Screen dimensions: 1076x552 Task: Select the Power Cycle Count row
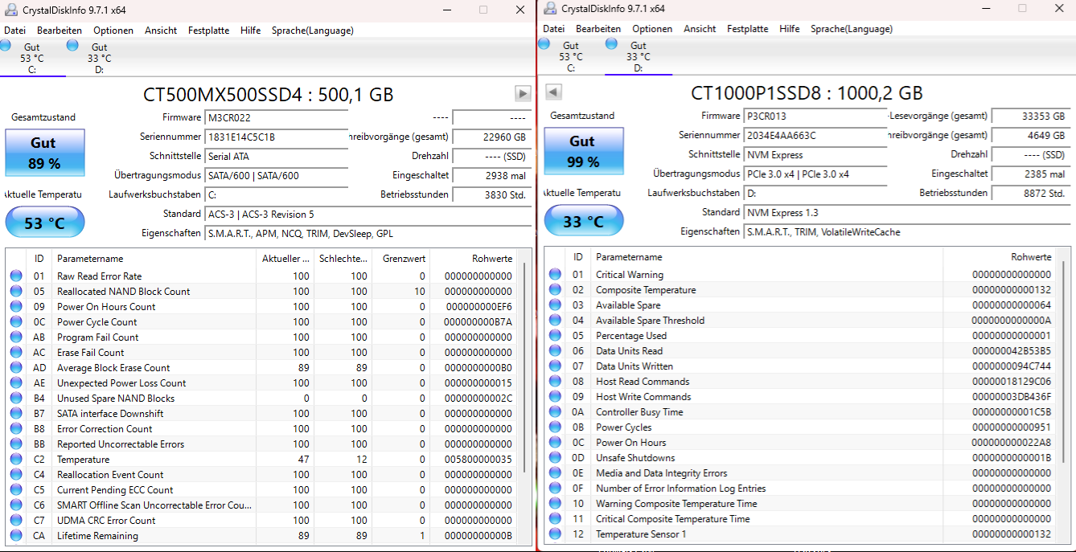point(261,321)
